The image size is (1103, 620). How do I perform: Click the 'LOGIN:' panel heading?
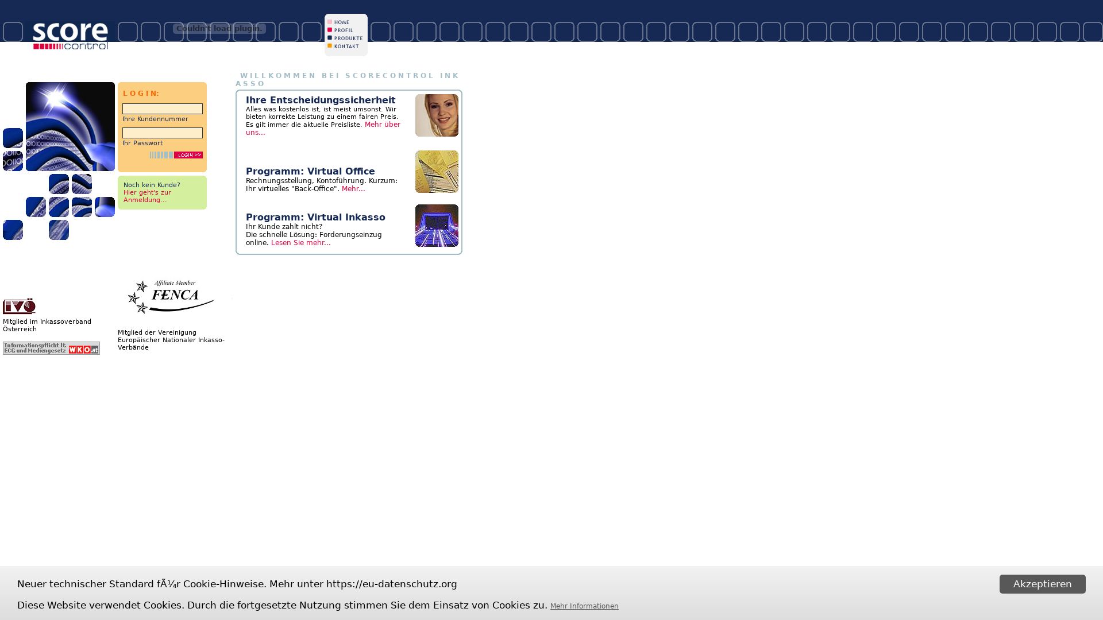(141, 94)
